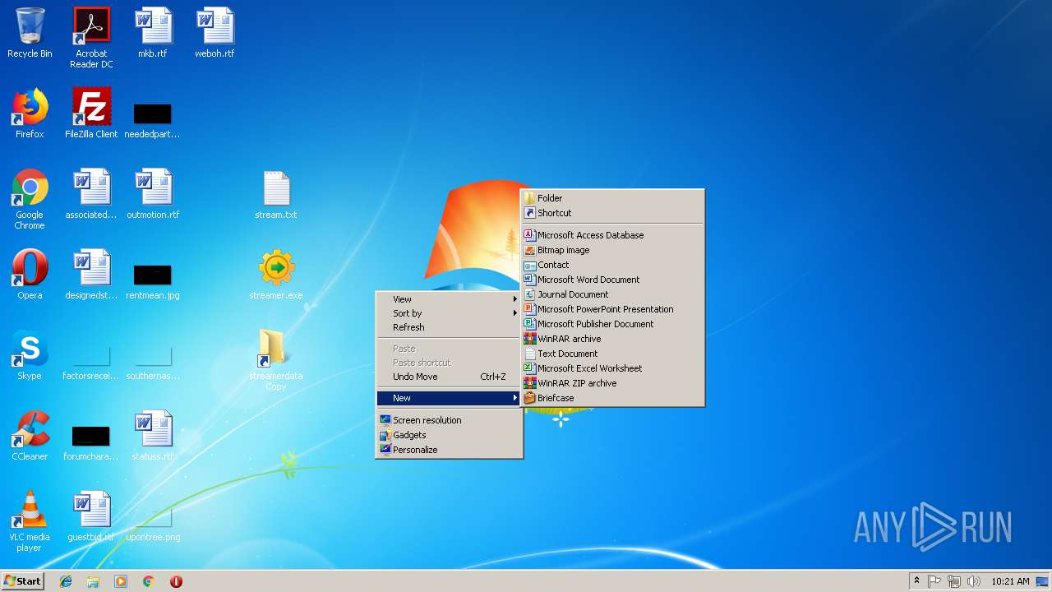Image resolution: width=1052 pixels, height=592 pixels.
Task: Create a Microsoft Publisher Document
Action: pos(612,324)
